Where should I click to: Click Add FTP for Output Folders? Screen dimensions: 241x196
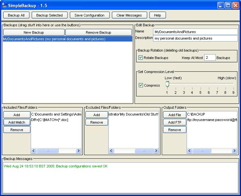[175, 122]
